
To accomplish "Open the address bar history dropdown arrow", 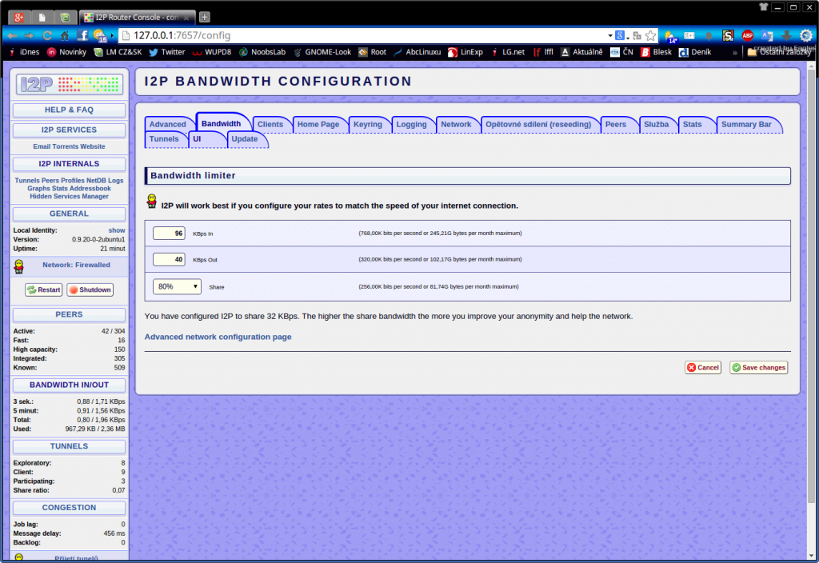I will (609, 35).
